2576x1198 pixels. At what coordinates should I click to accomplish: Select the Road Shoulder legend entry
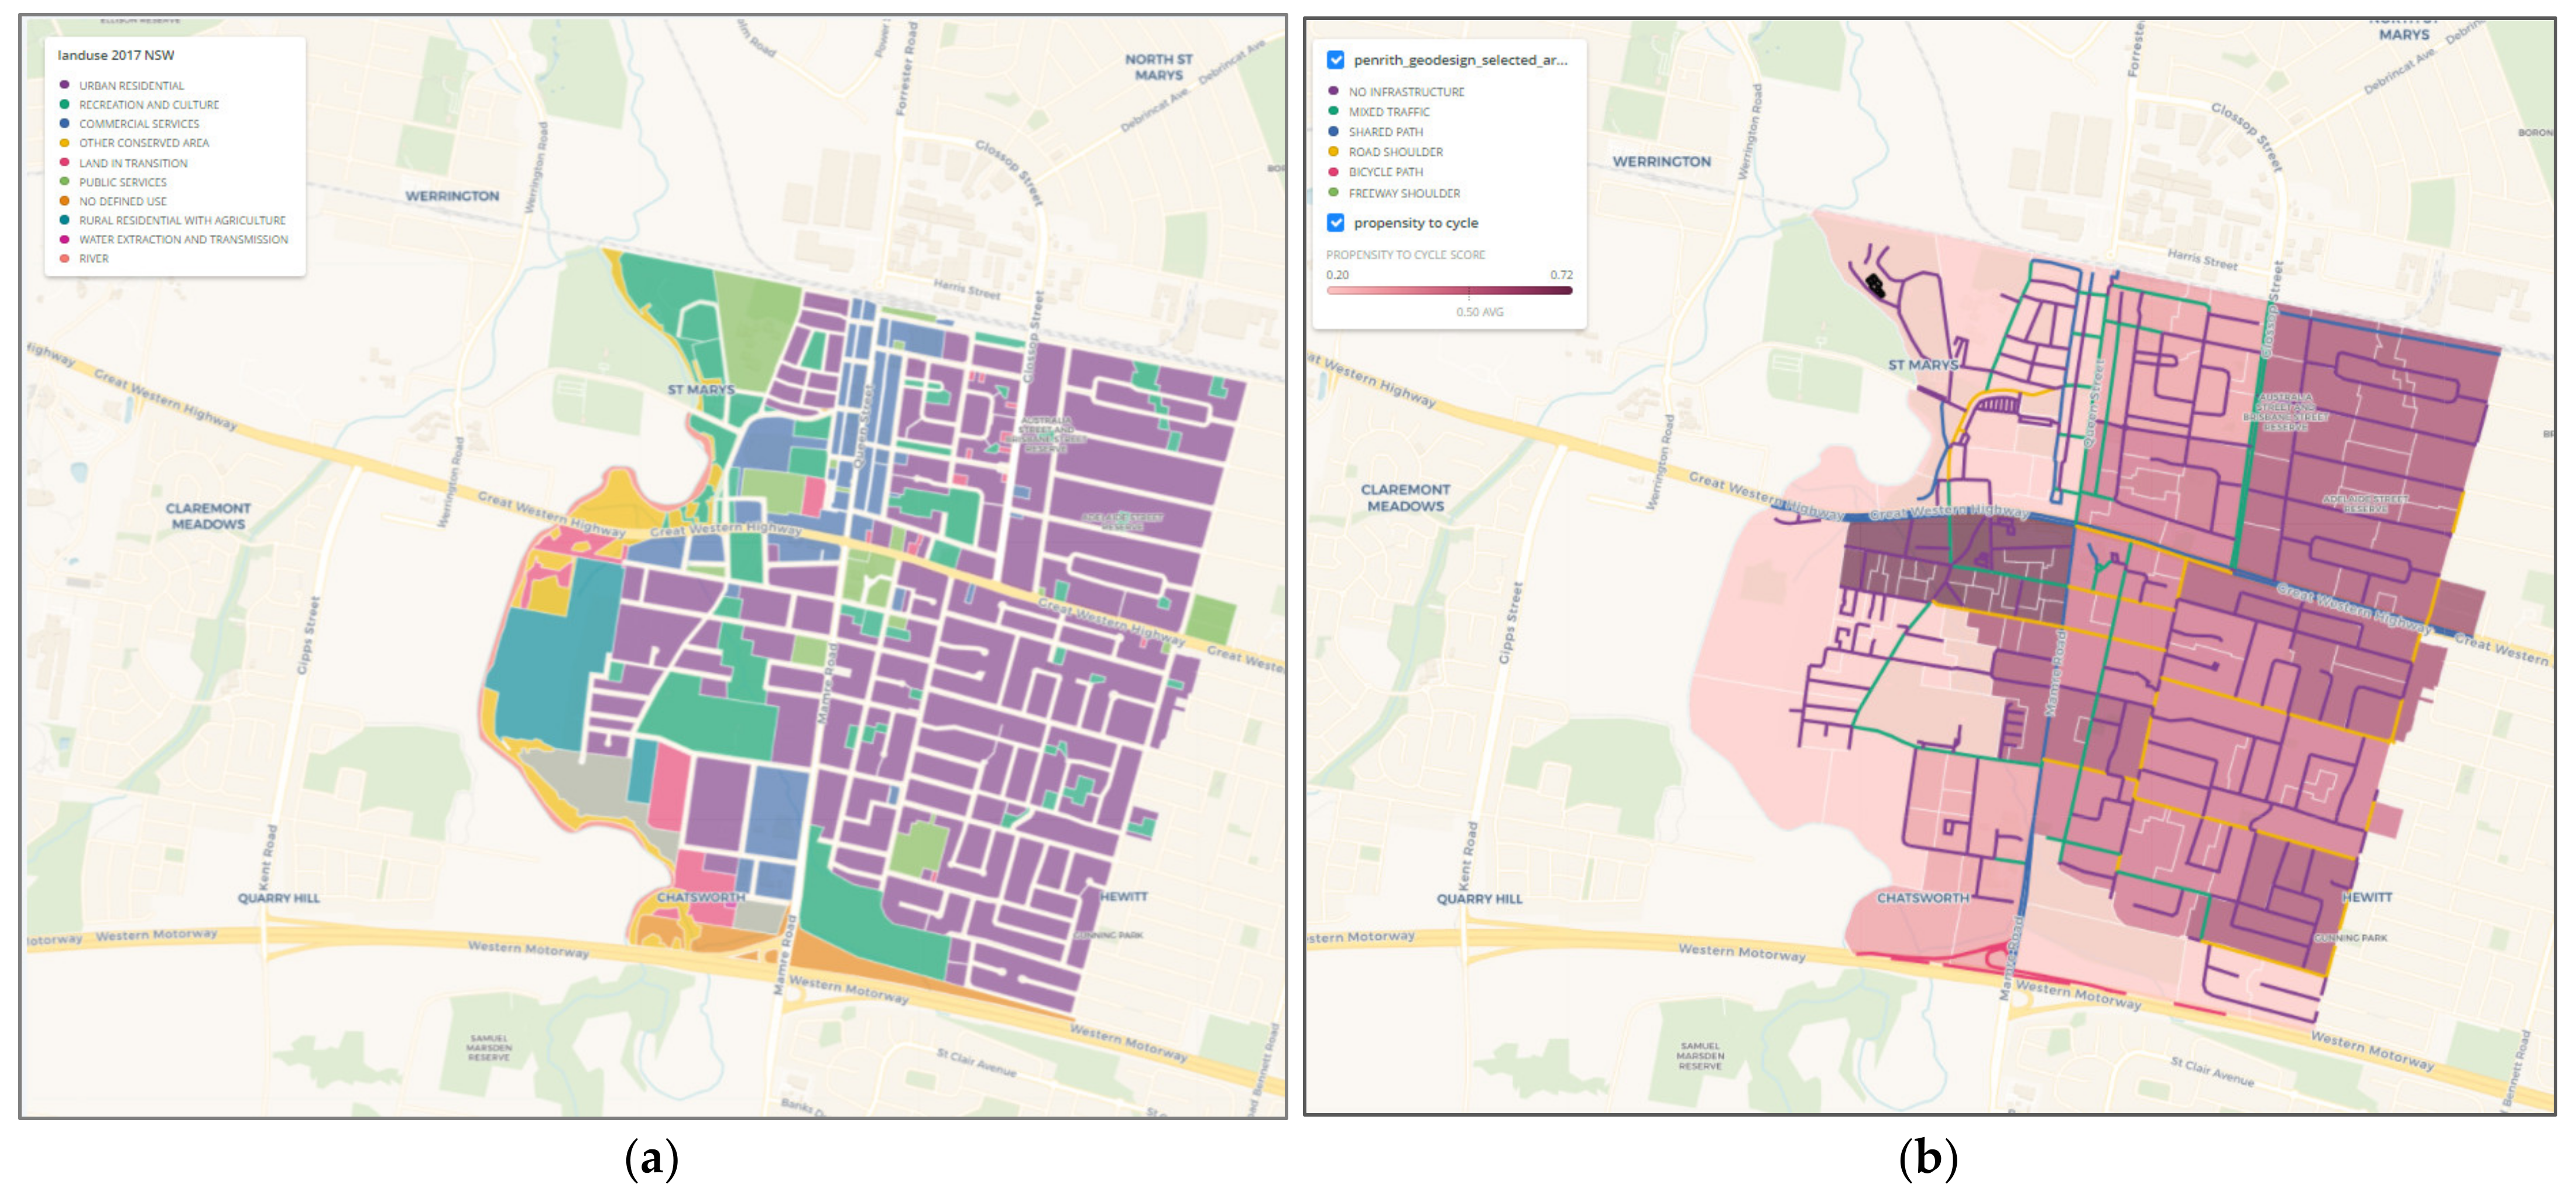click(1395, 152)
